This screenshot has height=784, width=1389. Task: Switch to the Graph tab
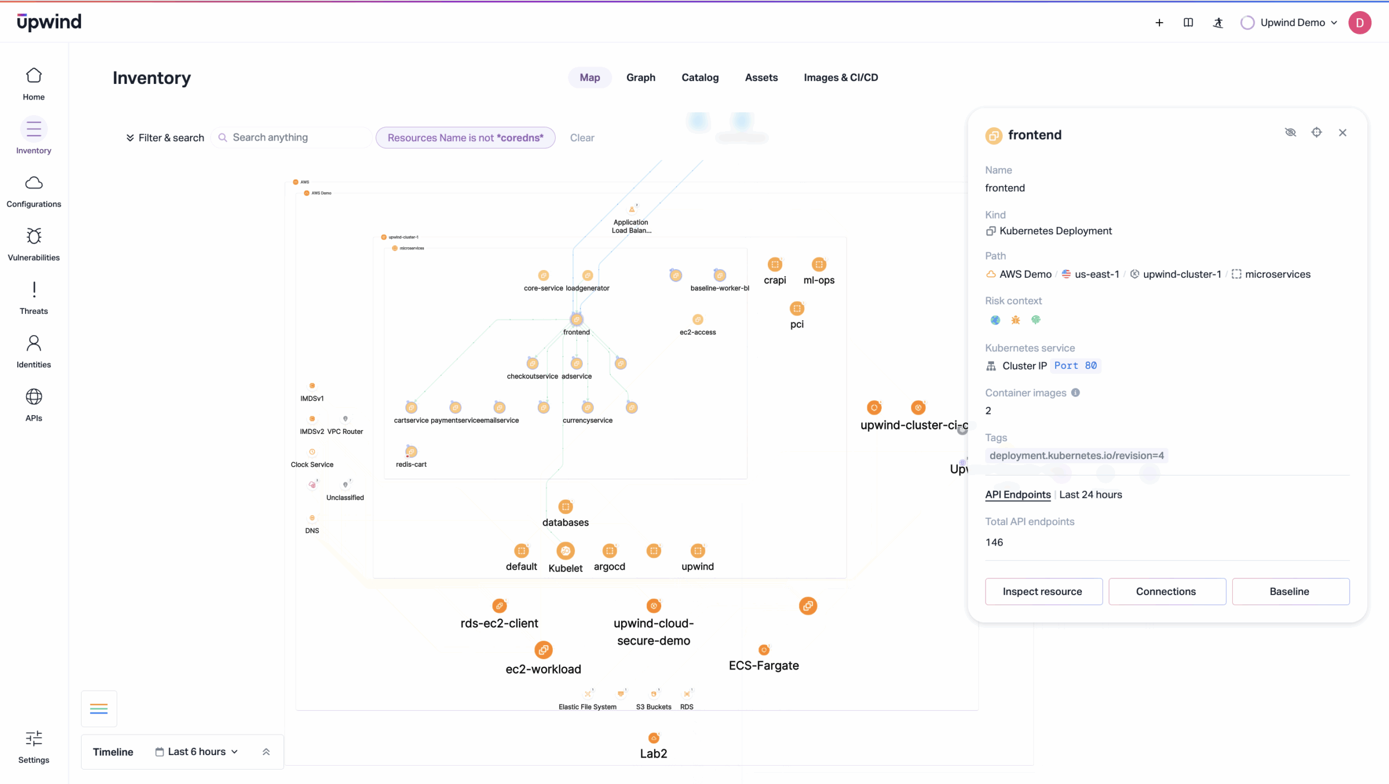pos(641,77)
